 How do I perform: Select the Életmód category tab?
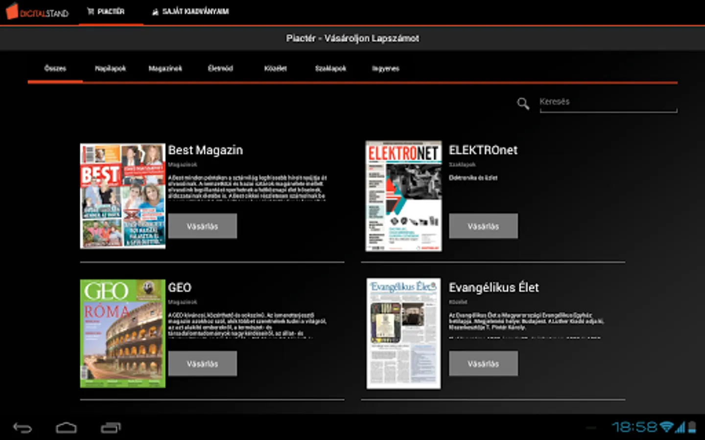pyautogui.click(x=220, y=68)
